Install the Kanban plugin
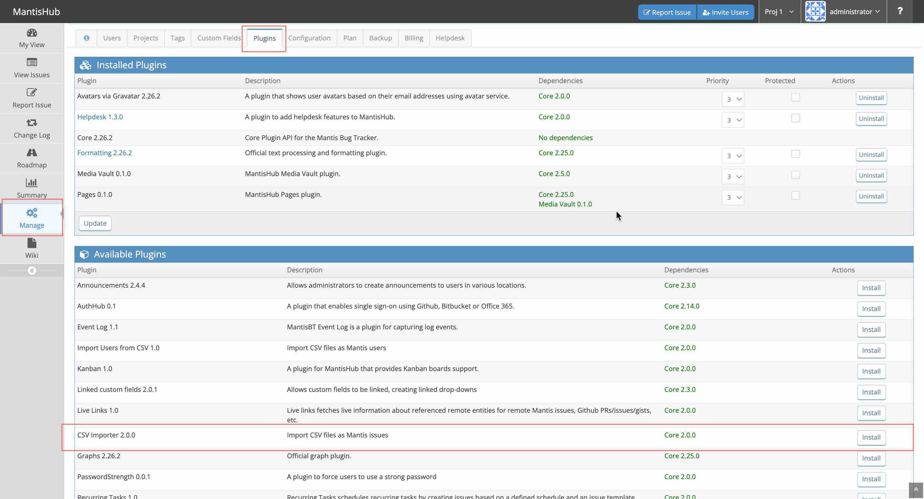Viewport: 924px width, 499px height. click(x=871, y=371)
